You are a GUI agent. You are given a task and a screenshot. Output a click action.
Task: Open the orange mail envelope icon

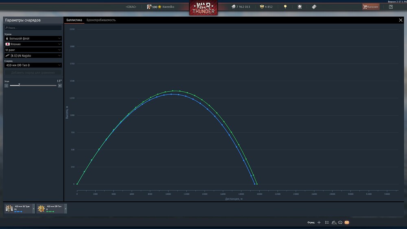[347, 222]
